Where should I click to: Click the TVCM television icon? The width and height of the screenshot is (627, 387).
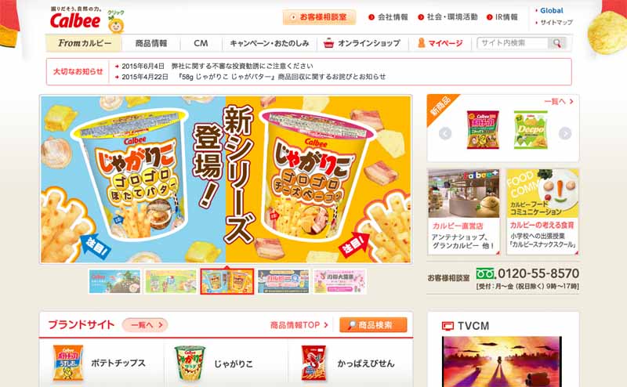click(448, 326)
